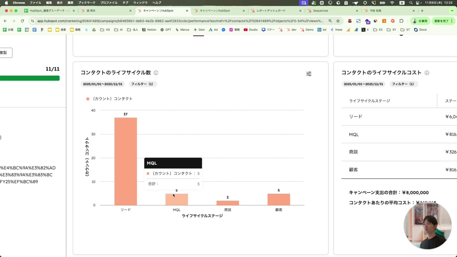
Task: Open フィルター (1) chip on lifecycle cost report
Action: pos(403,84)
